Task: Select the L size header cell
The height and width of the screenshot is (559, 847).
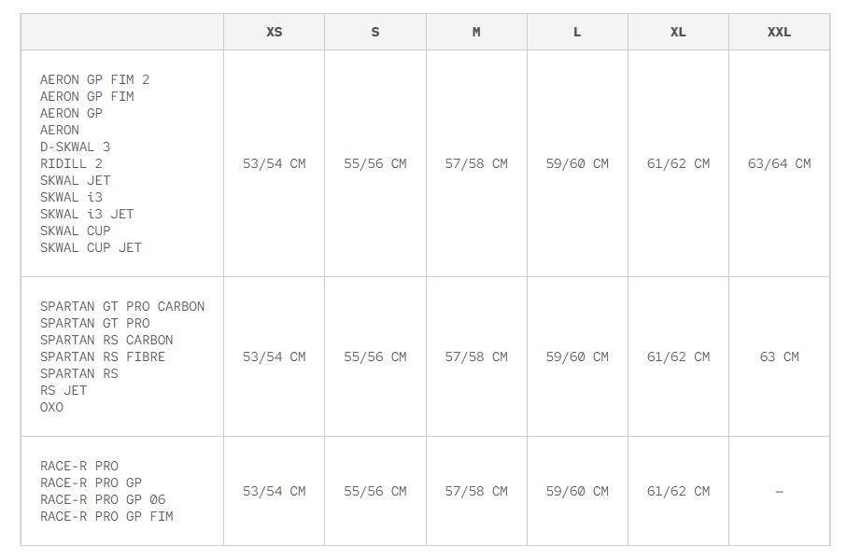Action: [577, 33]
